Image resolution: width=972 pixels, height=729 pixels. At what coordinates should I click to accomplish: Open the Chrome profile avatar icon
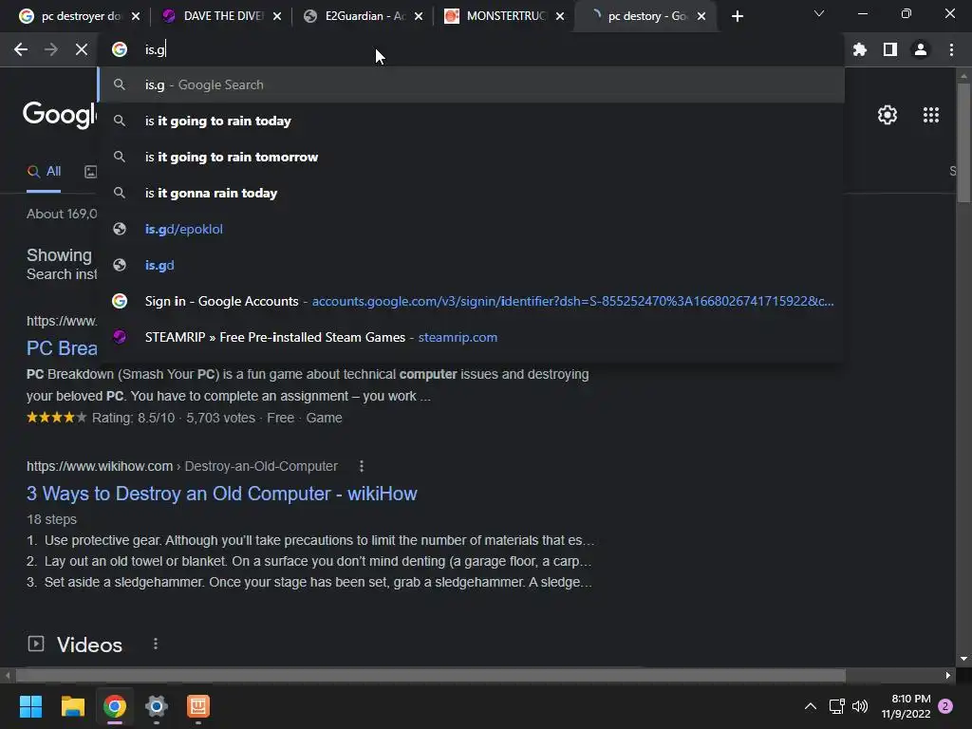[x=921, y=49]
